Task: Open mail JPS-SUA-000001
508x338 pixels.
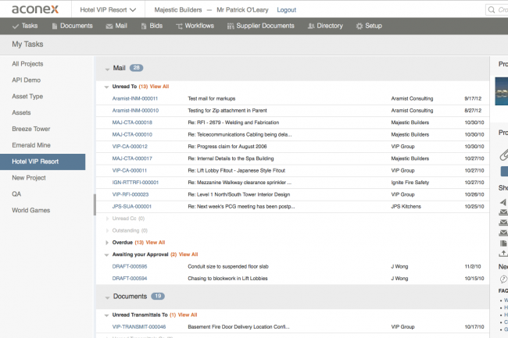Action: [x=132, y=206]
